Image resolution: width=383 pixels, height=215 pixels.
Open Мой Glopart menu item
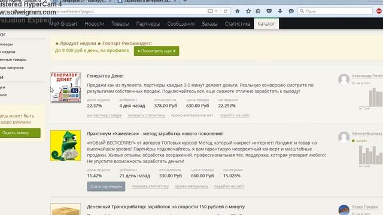coord(63,24)
